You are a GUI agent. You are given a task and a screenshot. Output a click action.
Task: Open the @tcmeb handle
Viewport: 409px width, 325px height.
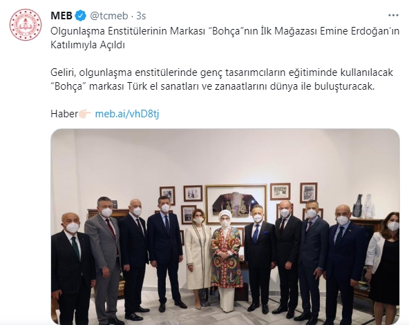click(108, 16)
